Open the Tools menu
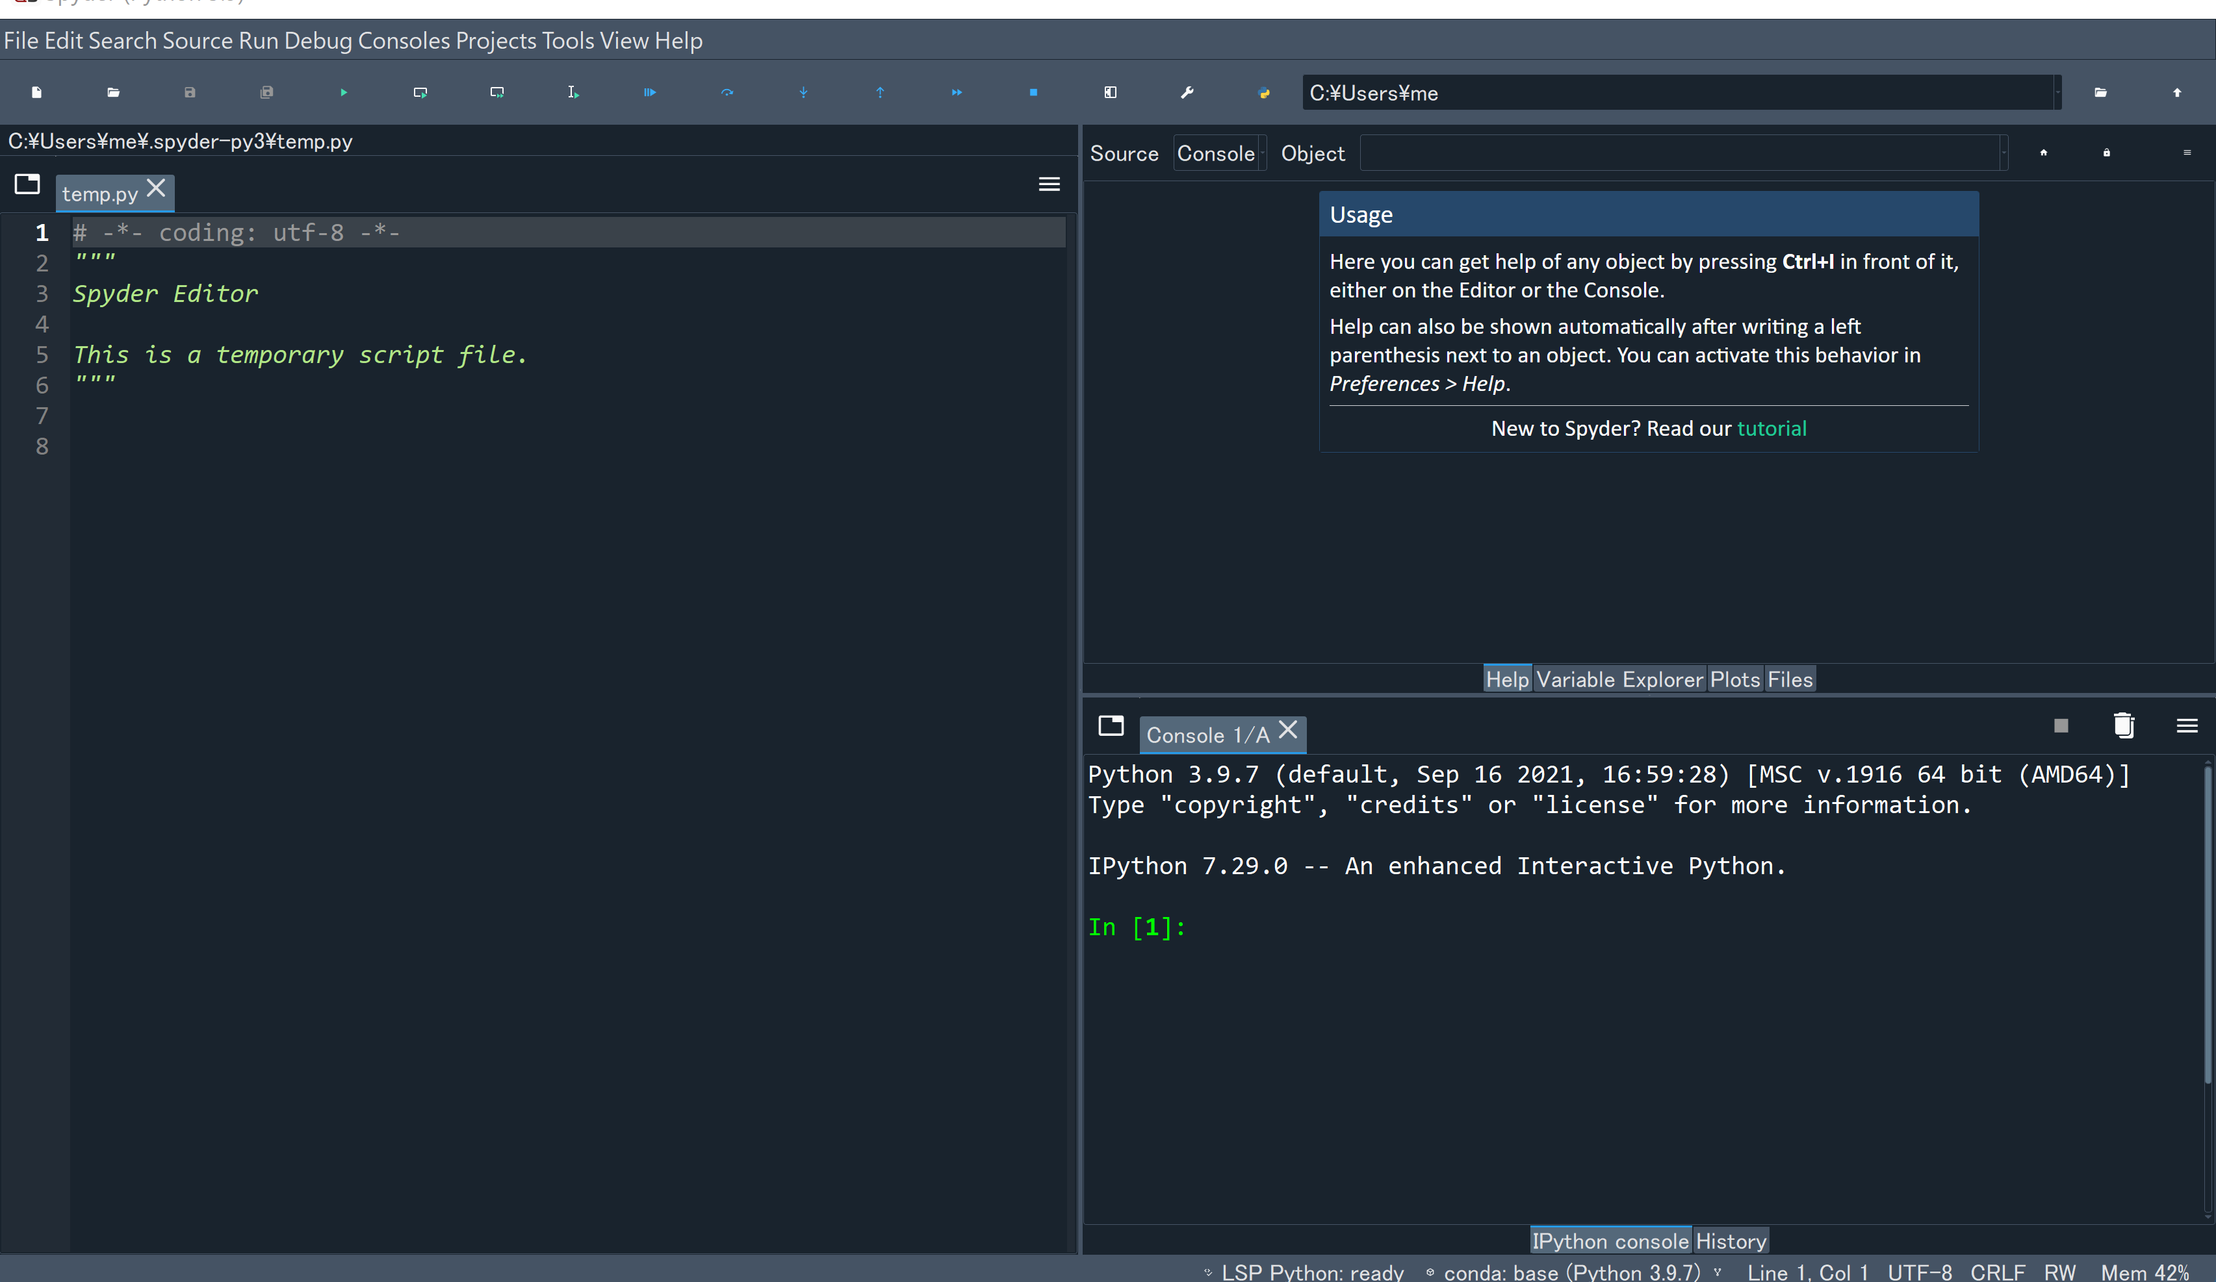The image size is (2216, 1282). [567, 40]
